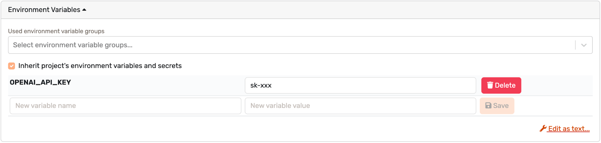Click the Delete button's text label

(x=505, y=85)
